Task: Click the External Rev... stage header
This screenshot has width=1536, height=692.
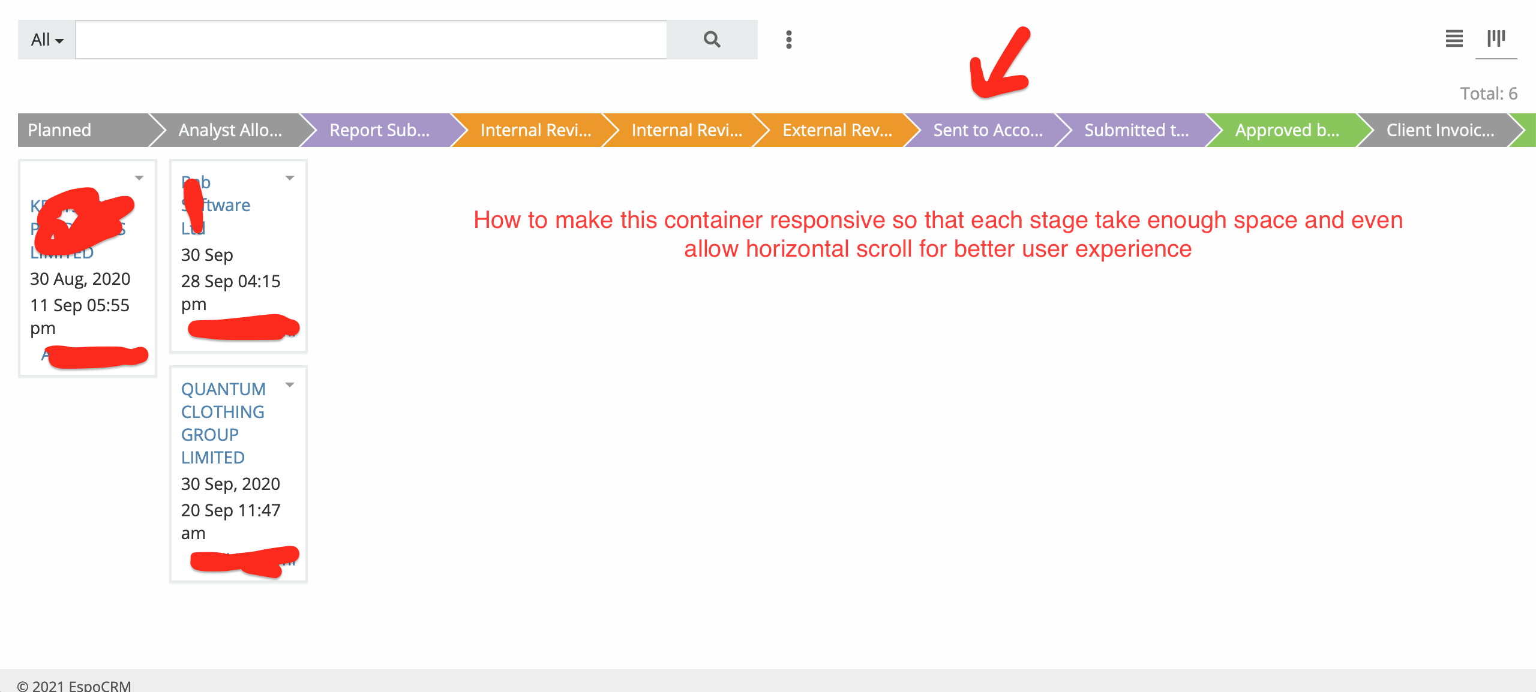Action: point(837,130)
